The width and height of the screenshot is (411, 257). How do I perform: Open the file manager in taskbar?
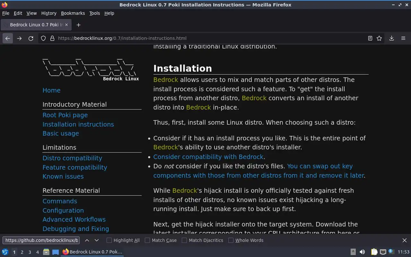(x=46, y=252)
